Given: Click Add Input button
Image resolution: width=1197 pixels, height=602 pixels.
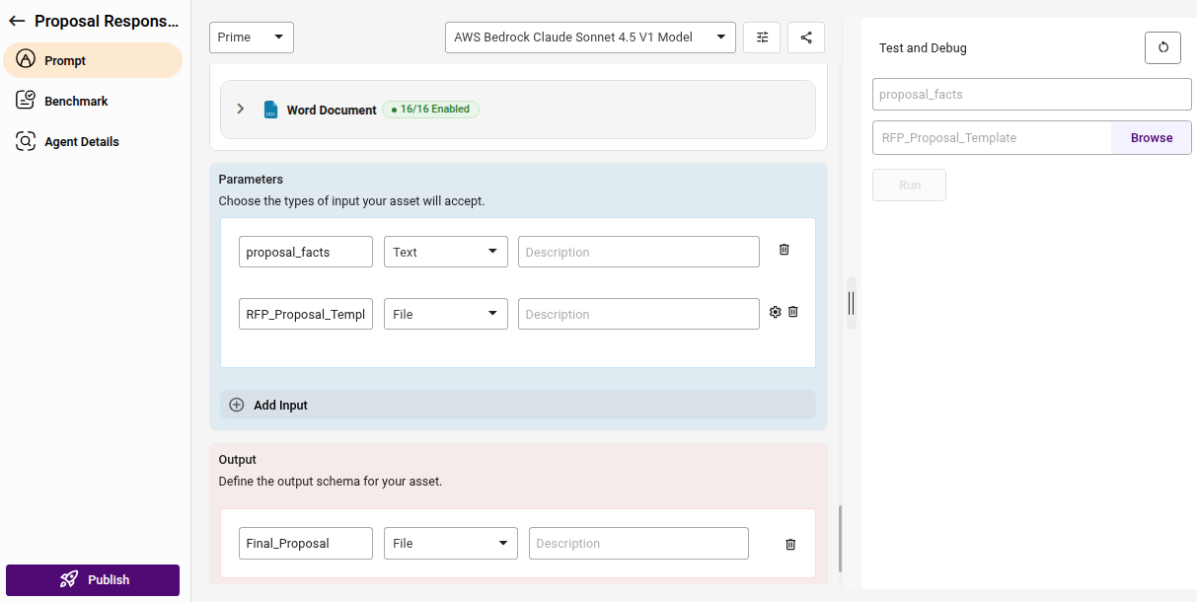Looking at the screenshot, I should [x=518, y=405].
